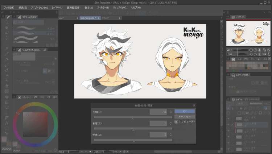Click the Navigator canvas preview thumbnail
Viewport: 272px width, 154px height.
[248, 33]
